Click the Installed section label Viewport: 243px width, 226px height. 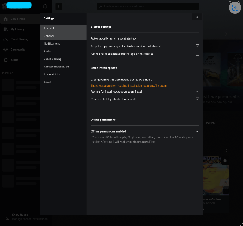pos(8,73)
